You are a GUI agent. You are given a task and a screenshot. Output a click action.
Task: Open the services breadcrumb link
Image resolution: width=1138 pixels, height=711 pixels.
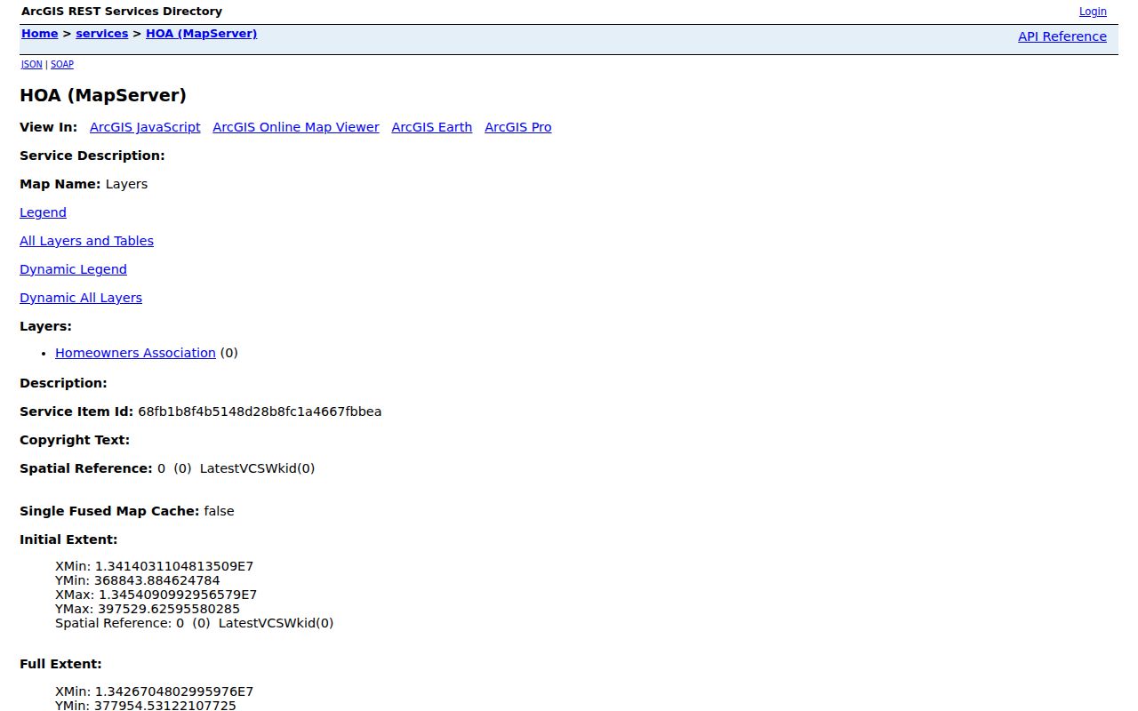pyautogui.click(x=102, y=34)
